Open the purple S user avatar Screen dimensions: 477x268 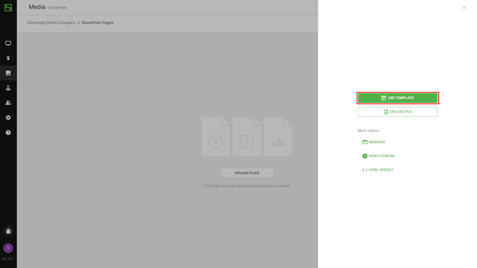(x=8, y=248)
